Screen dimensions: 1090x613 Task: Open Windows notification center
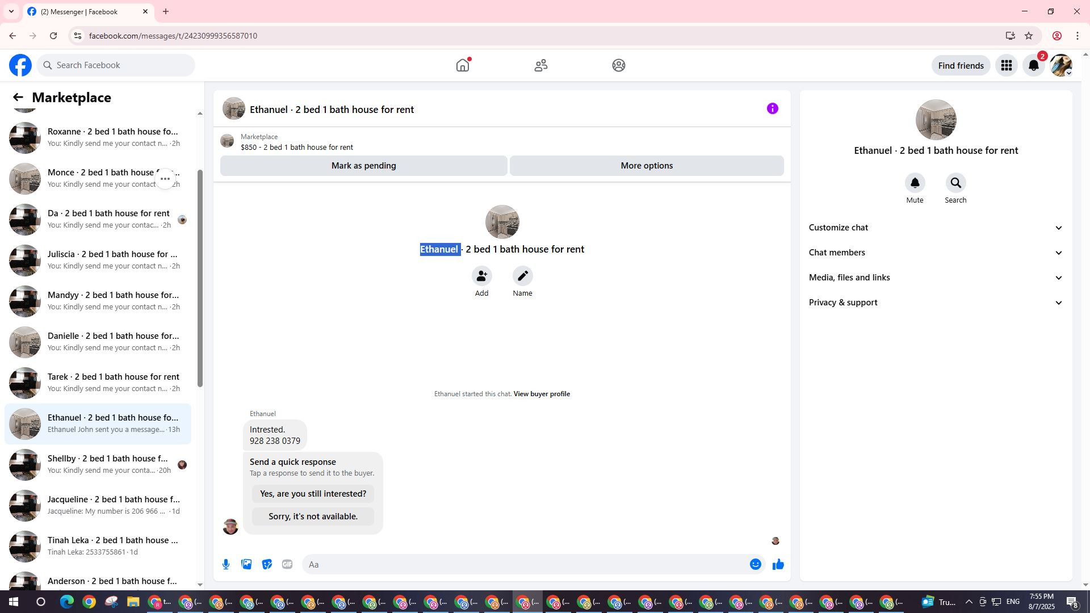(1072, 602)
